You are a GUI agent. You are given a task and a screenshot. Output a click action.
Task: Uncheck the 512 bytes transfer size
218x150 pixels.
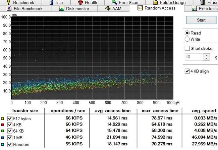[x=10, y=118]
